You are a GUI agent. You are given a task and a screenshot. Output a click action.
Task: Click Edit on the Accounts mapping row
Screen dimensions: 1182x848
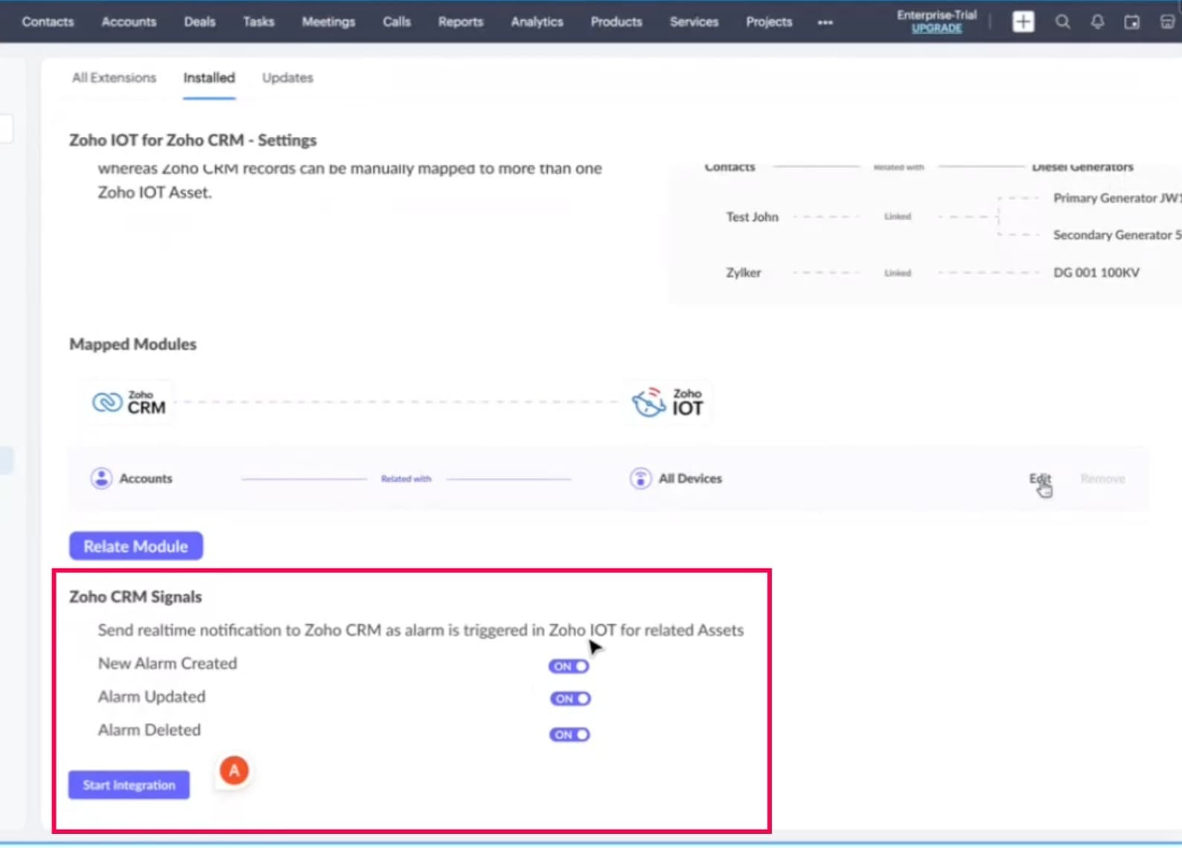coord(1040,478)
